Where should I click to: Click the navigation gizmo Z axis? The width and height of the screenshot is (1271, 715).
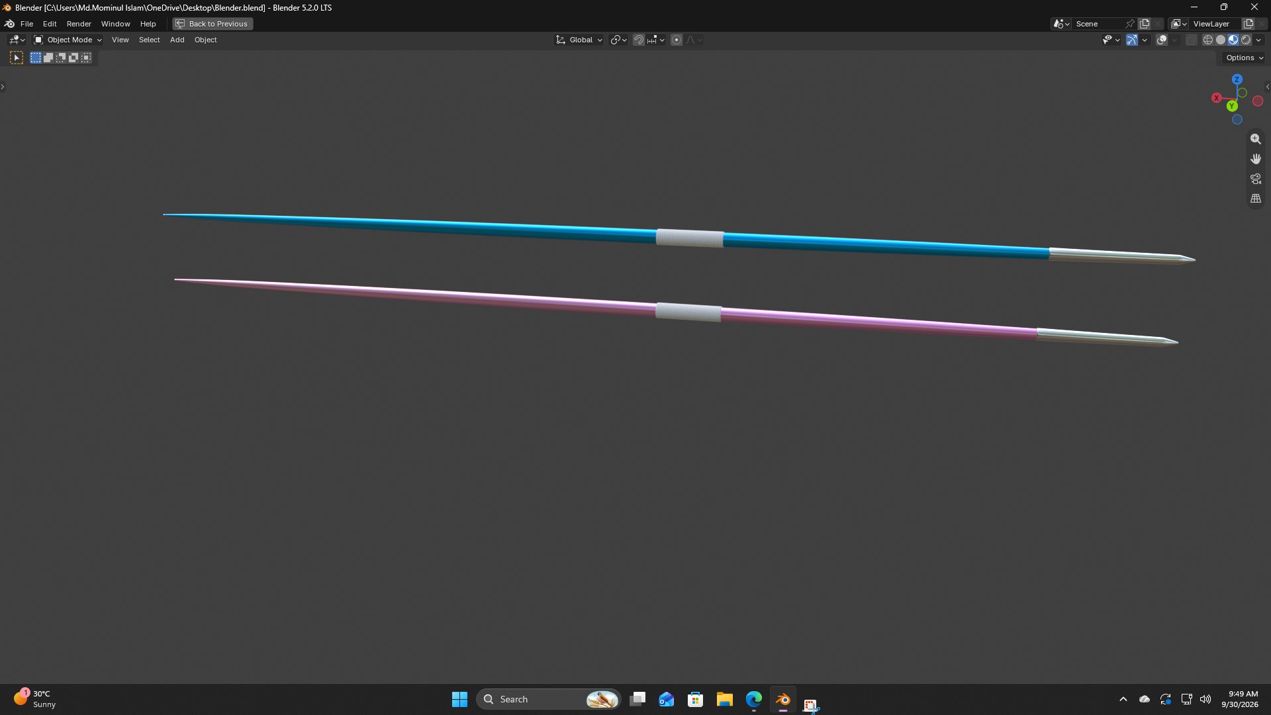(1237, 79)
